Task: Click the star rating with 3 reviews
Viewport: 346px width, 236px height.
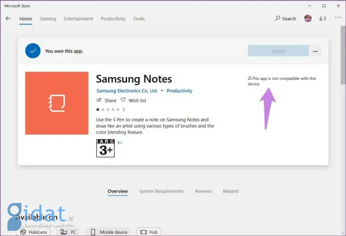Action: tap(110, 110)
